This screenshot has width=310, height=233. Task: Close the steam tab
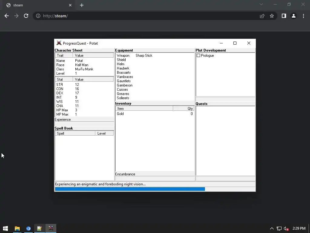[70, 5]
